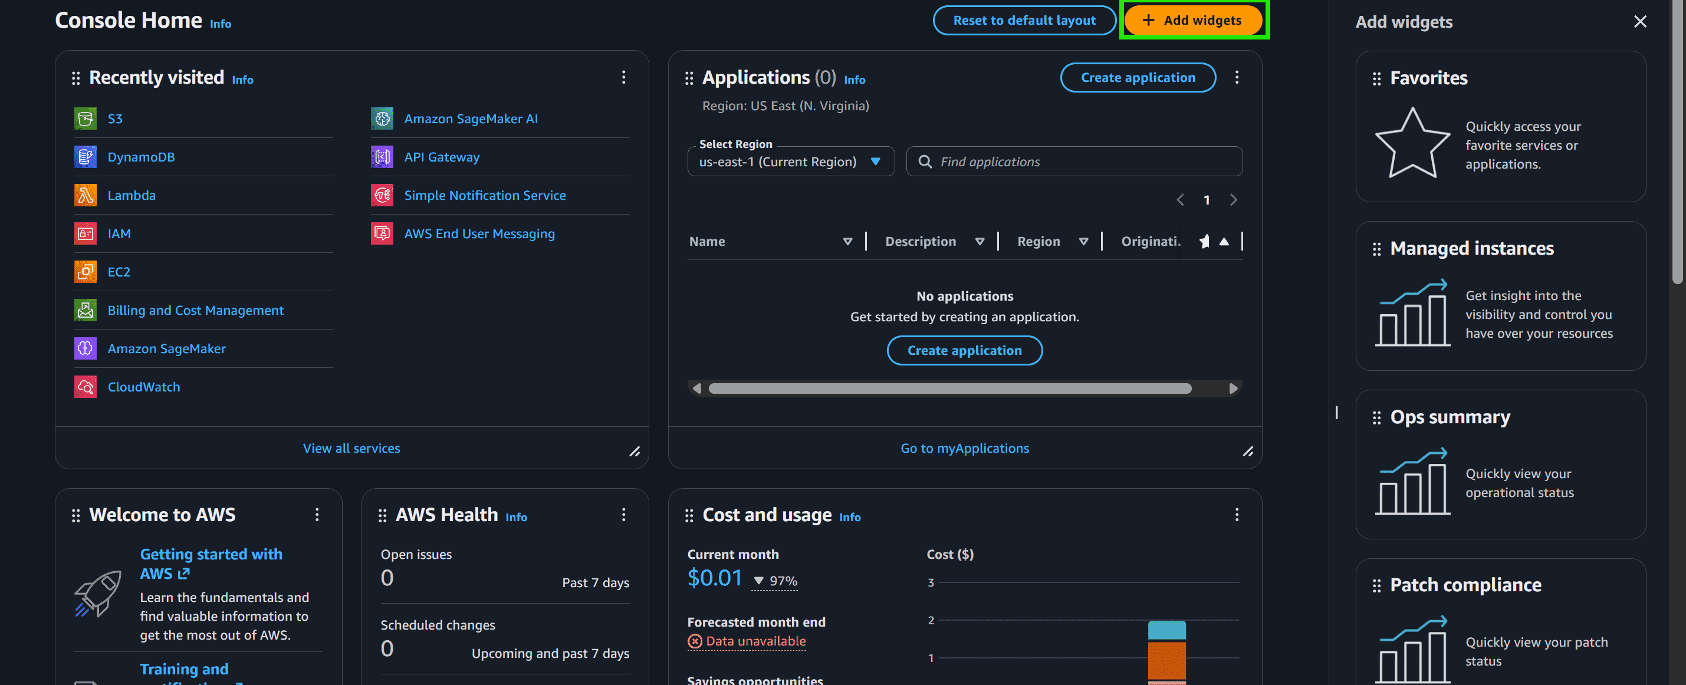Open the Billing and Cost Management link
The width and height of the screenshot is (1686, 685).
click(x=196, y=310)
